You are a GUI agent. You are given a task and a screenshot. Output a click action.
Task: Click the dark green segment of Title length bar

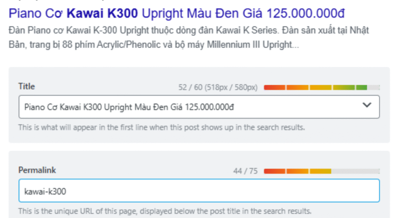pyautogui.click(x=362, y=88)
